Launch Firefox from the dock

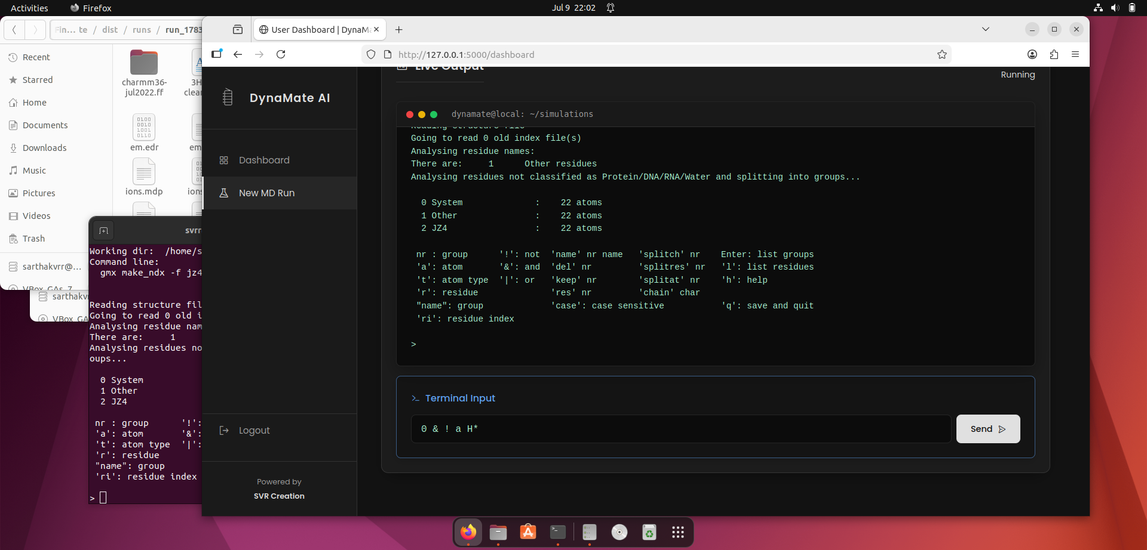point(468,532)
